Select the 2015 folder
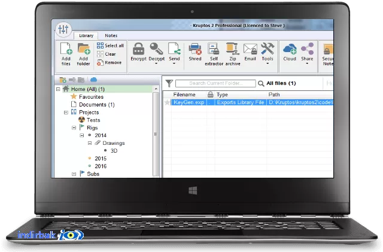The image size is (383, 252). click(x=101, y=159)
